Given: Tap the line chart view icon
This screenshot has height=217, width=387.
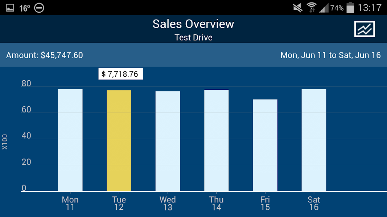Looking at the screenshot, I should pos(365,29).
